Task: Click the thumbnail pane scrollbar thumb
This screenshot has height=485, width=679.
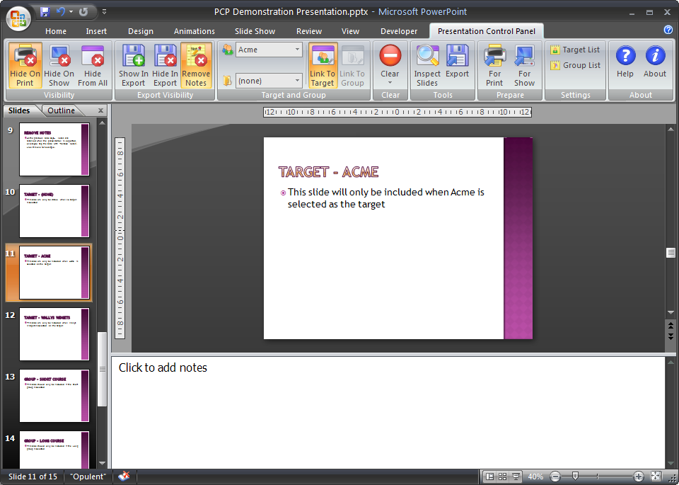Action: coord(102,369)
